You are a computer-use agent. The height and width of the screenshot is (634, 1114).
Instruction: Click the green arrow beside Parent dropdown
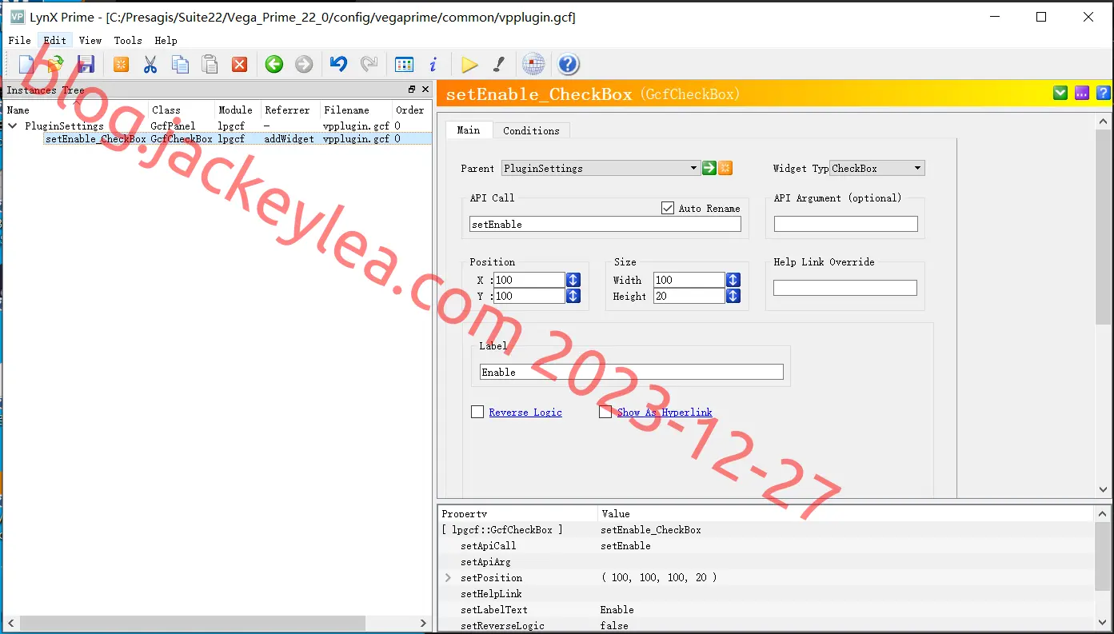tap(709, 168)
